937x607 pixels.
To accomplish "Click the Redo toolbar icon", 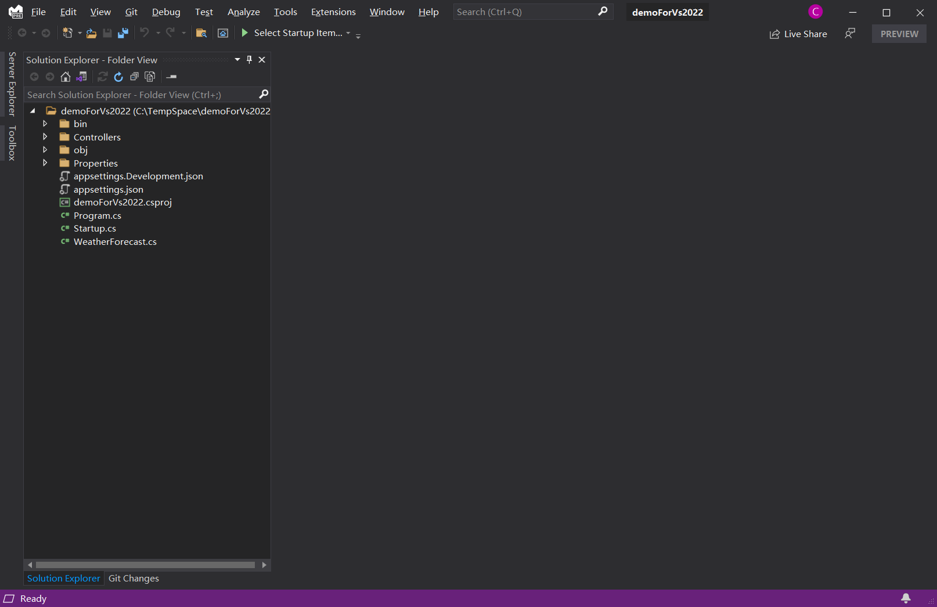I will pyautogui.click(x=170, y=32).
